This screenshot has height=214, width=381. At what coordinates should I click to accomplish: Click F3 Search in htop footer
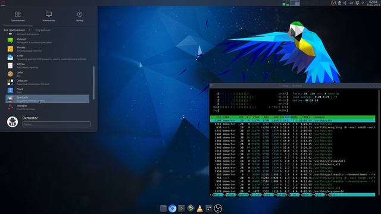pyautogui.click(x=243, y=194)
